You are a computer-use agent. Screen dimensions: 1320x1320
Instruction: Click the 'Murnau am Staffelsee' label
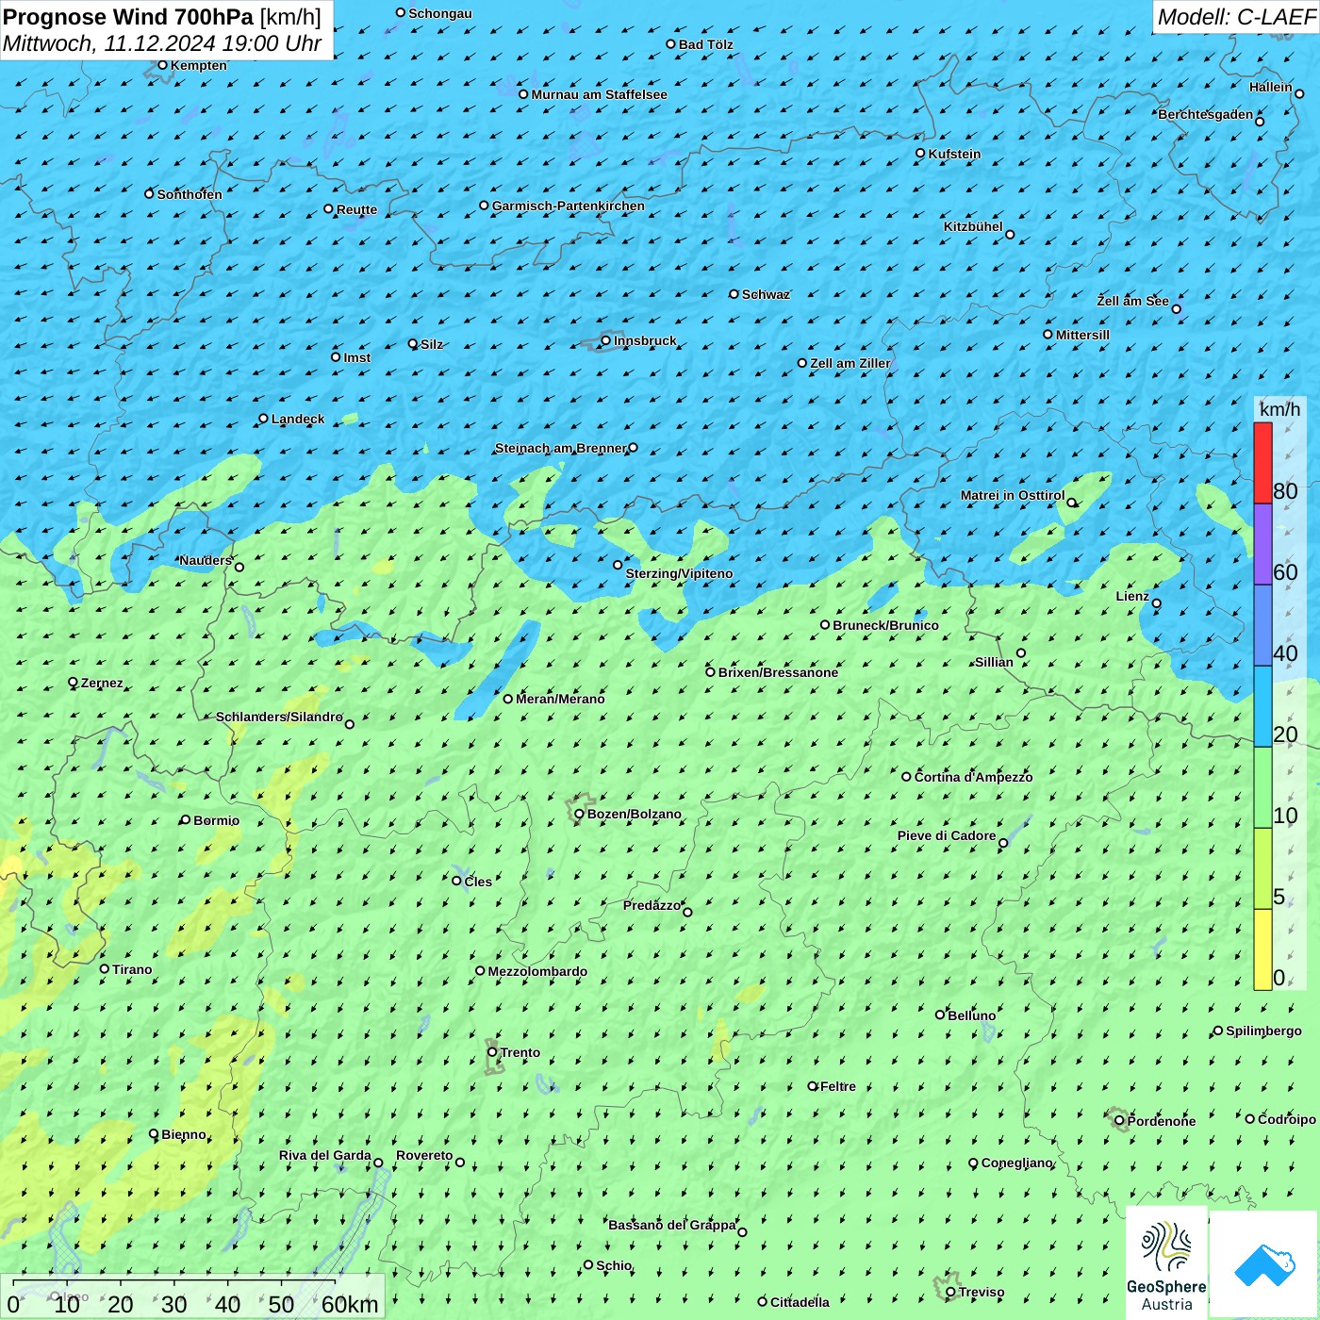599,94
